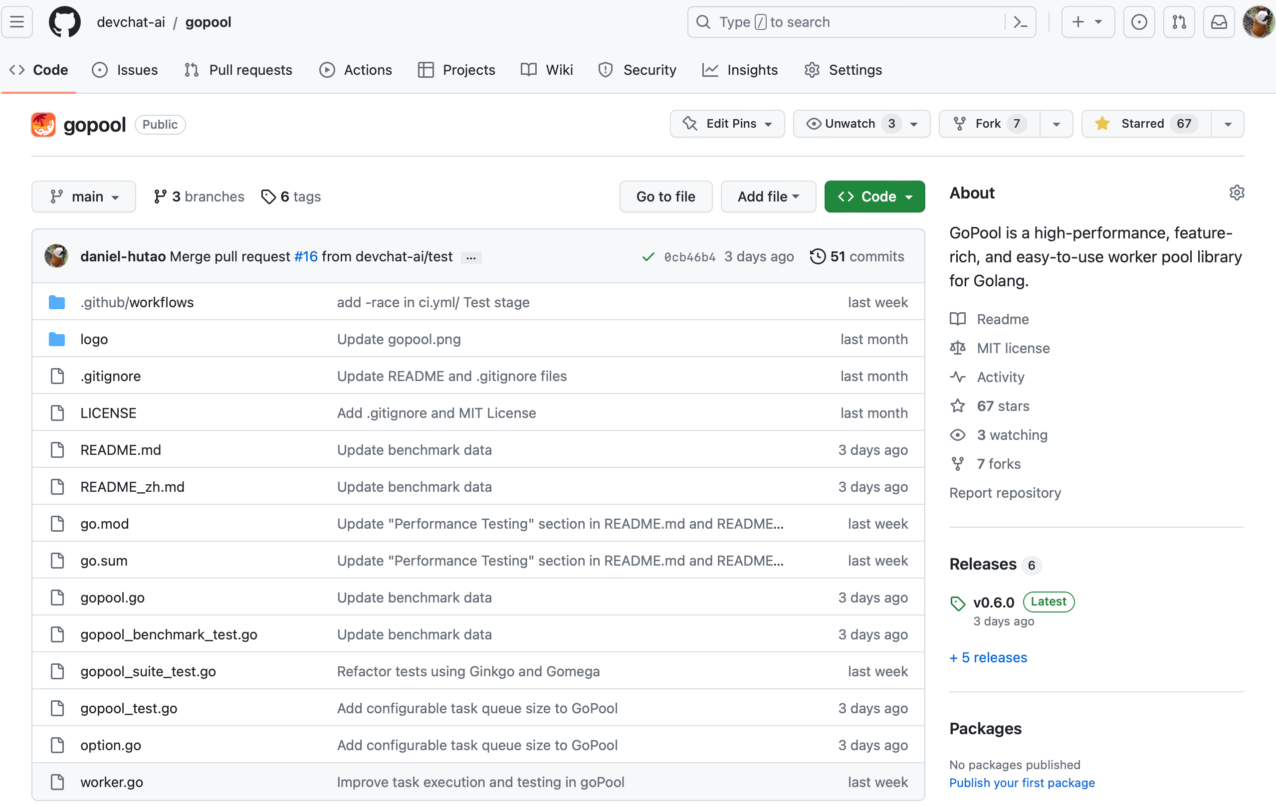The image size is (1276, 805).
Task: Open the command palette icon
Action: pos(1020,22)
